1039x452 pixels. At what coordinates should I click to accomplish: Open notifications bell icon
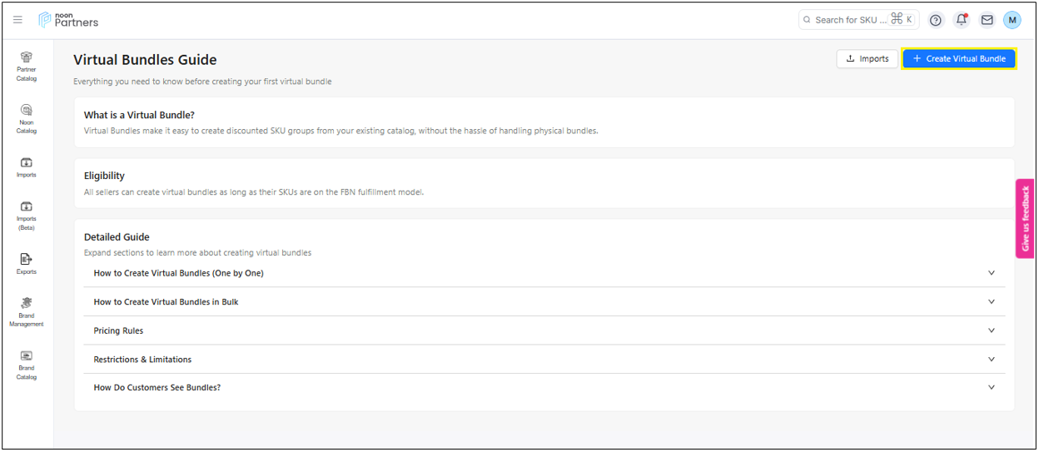[x=962, y=20]
